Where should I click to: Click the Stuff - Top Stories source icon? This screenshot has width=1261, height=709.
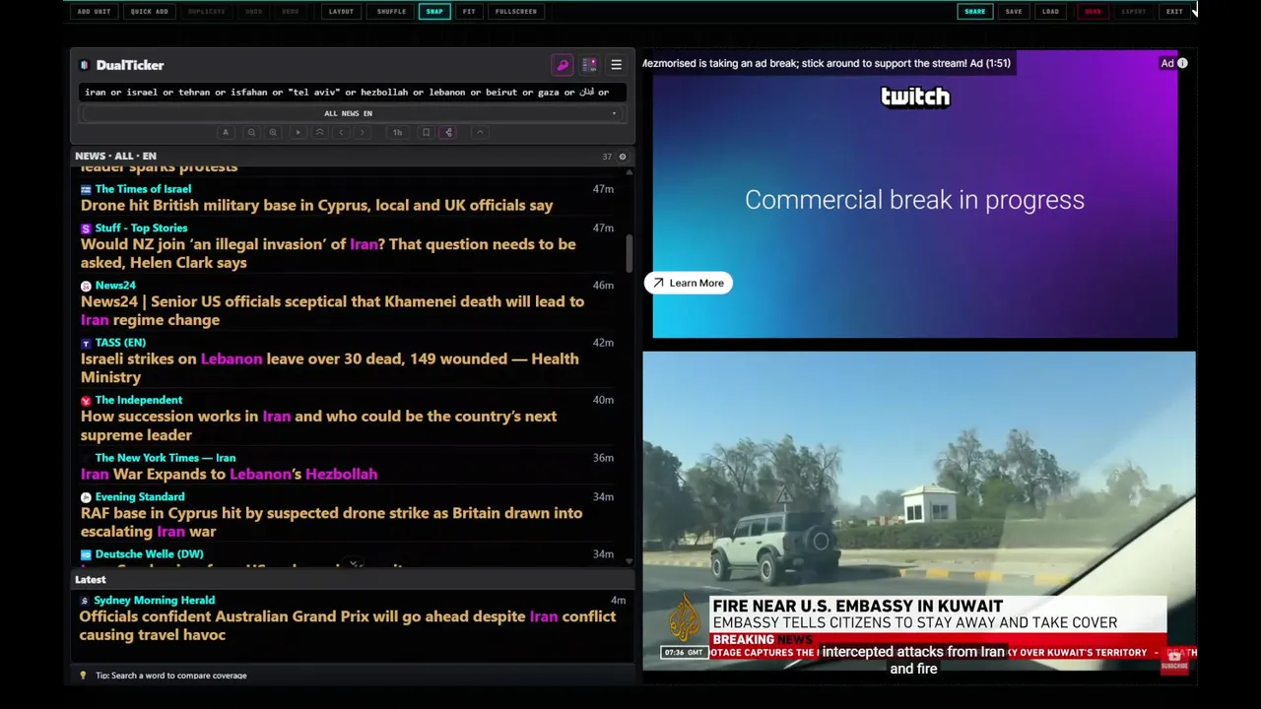(x=86, y=228)
